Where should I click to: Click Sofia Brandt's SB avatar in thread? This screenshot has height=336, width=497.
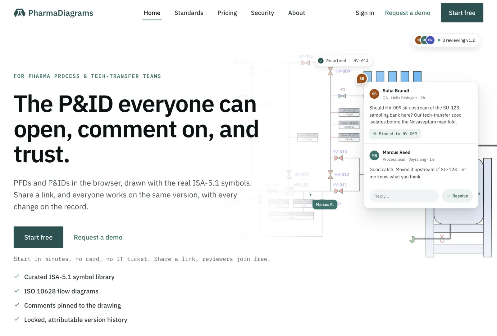374,94
